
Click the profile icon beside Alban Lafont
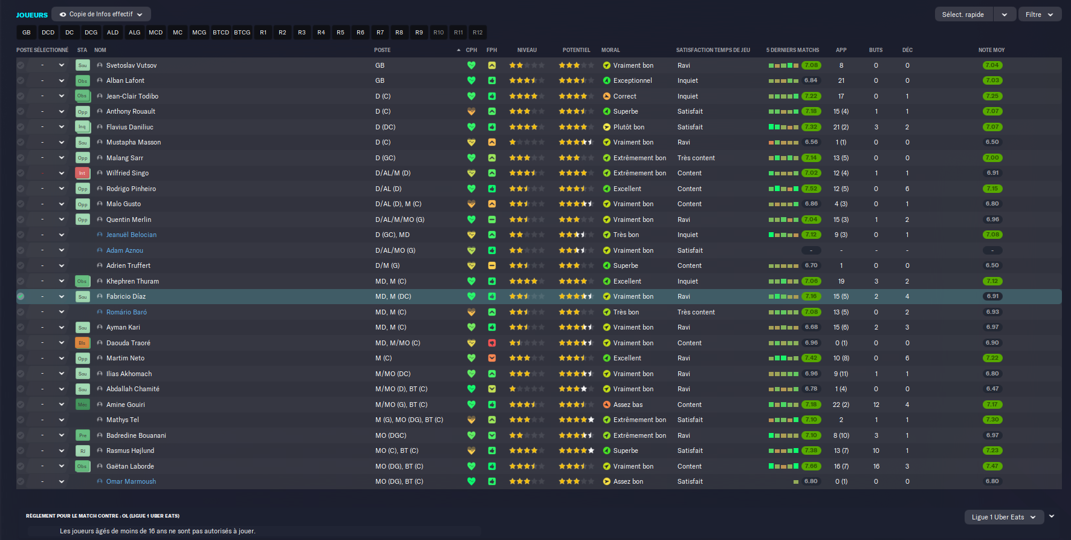click(x=100, y=80)
